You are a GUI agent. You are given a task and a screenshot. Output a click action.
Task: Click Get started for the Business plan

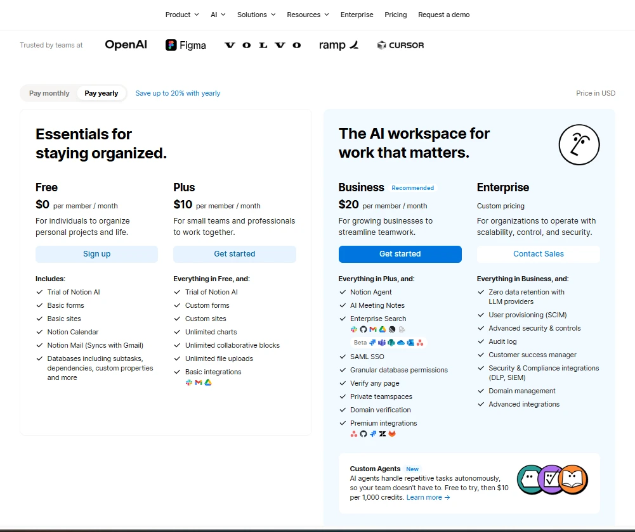400,254
